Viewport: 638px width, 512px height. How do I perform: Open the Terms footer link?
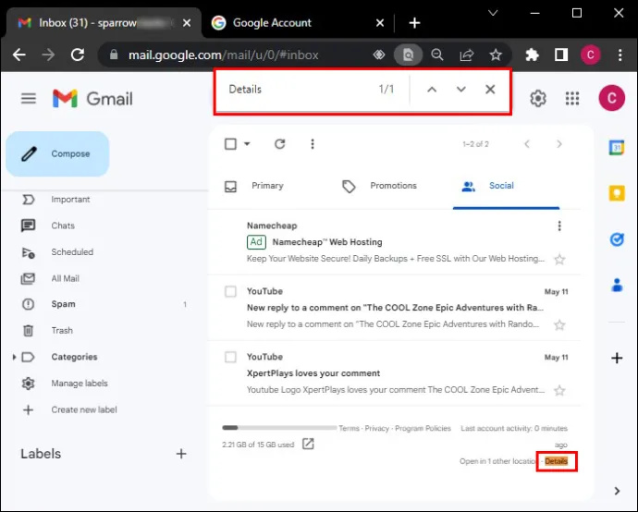point(350,428)
